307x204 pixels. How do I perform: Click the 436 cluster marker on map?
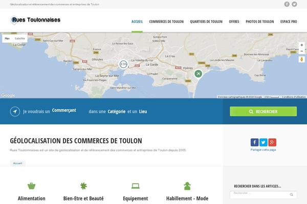click(x=123, y=64)
